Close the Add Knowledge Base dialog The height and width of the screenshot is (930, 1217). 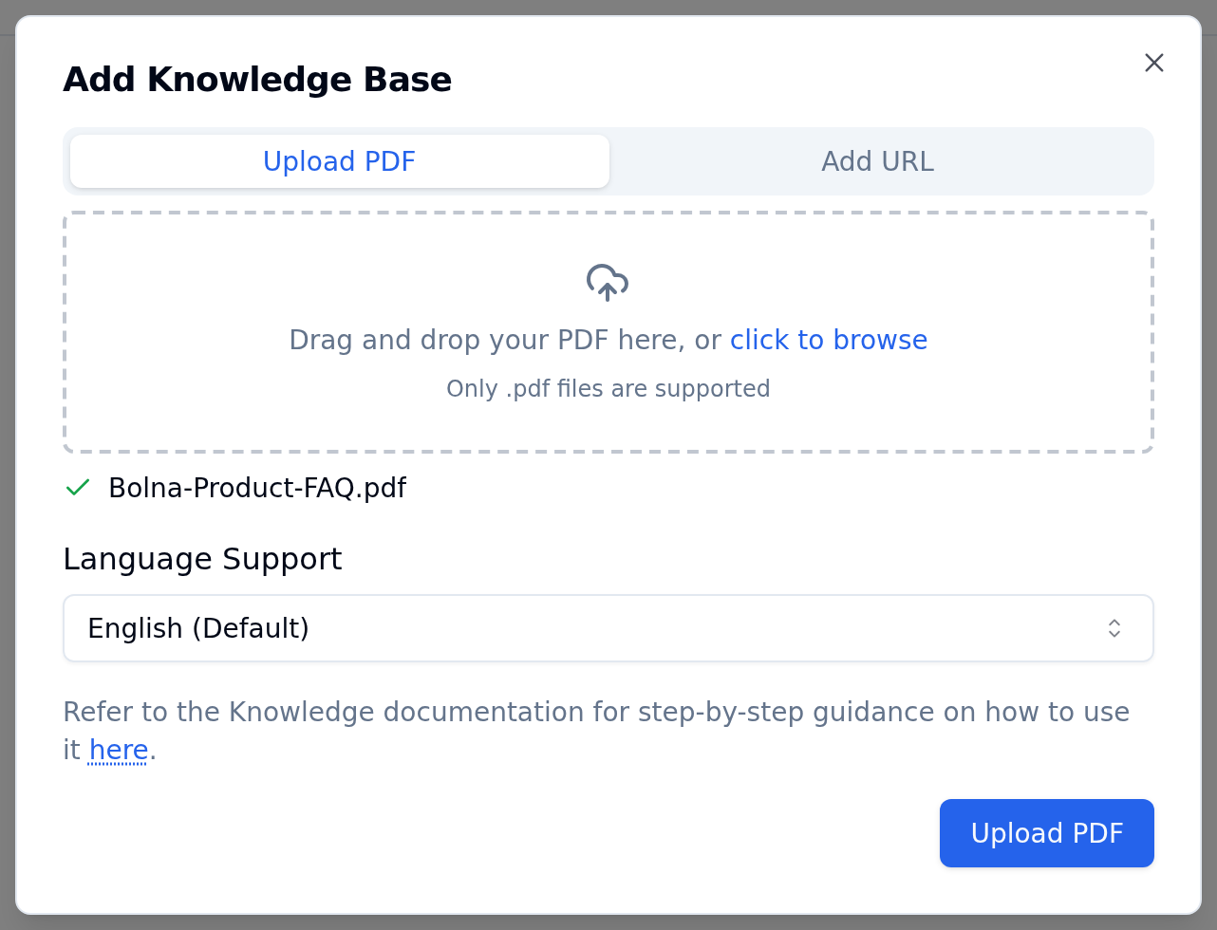(1154, 63)
